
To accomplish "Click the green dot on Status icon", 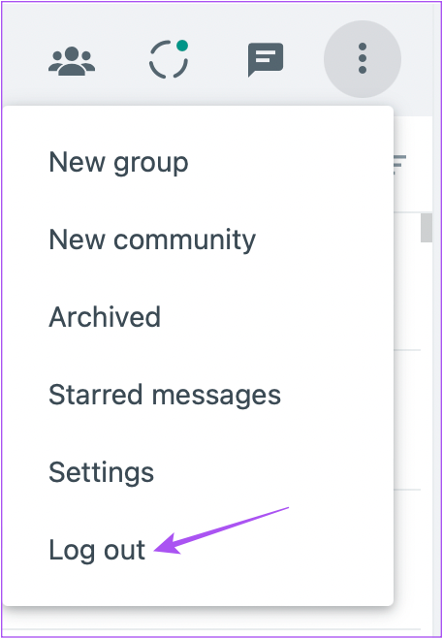I will 182,46.
